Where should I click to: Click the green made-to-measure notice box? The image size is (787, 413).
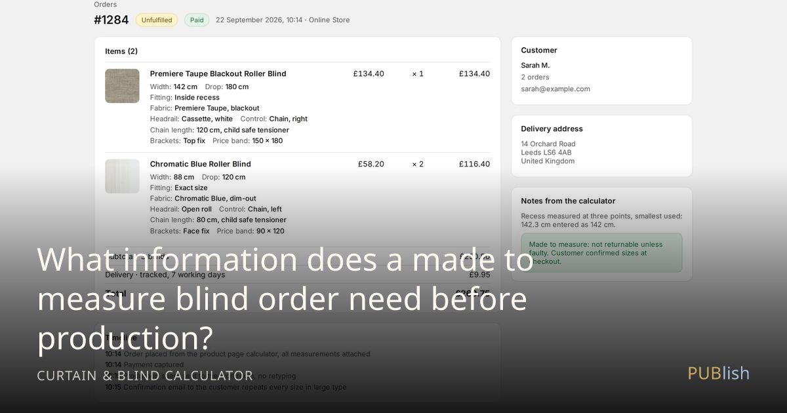click(x=602, y=252)
